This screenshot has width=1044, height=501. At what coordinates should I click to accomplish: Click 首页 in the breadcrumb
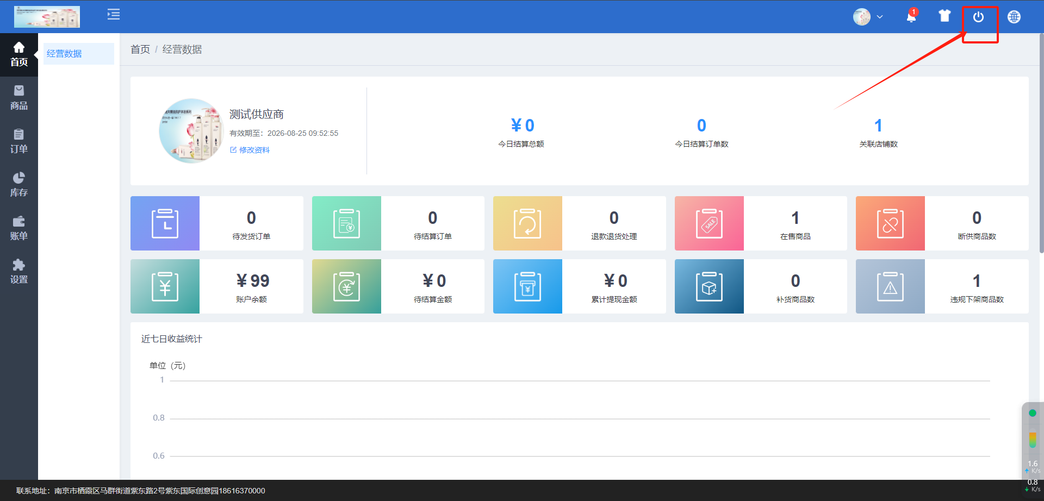click(140, 49)
